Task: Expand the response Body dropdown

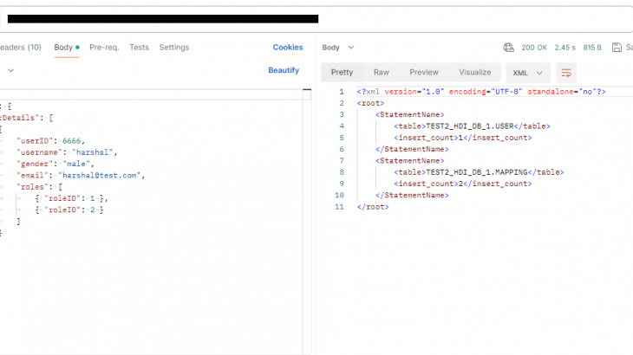Action: click(x=338, y=48)
